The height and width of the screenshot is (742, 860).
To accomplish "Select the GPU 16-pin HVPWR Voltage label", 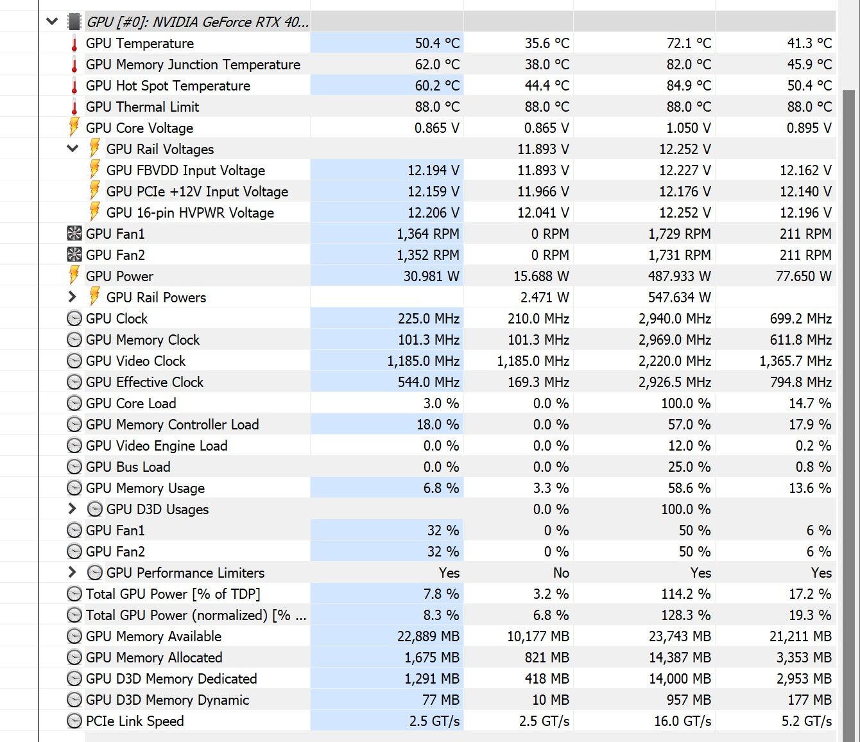I will coord(190,213).
